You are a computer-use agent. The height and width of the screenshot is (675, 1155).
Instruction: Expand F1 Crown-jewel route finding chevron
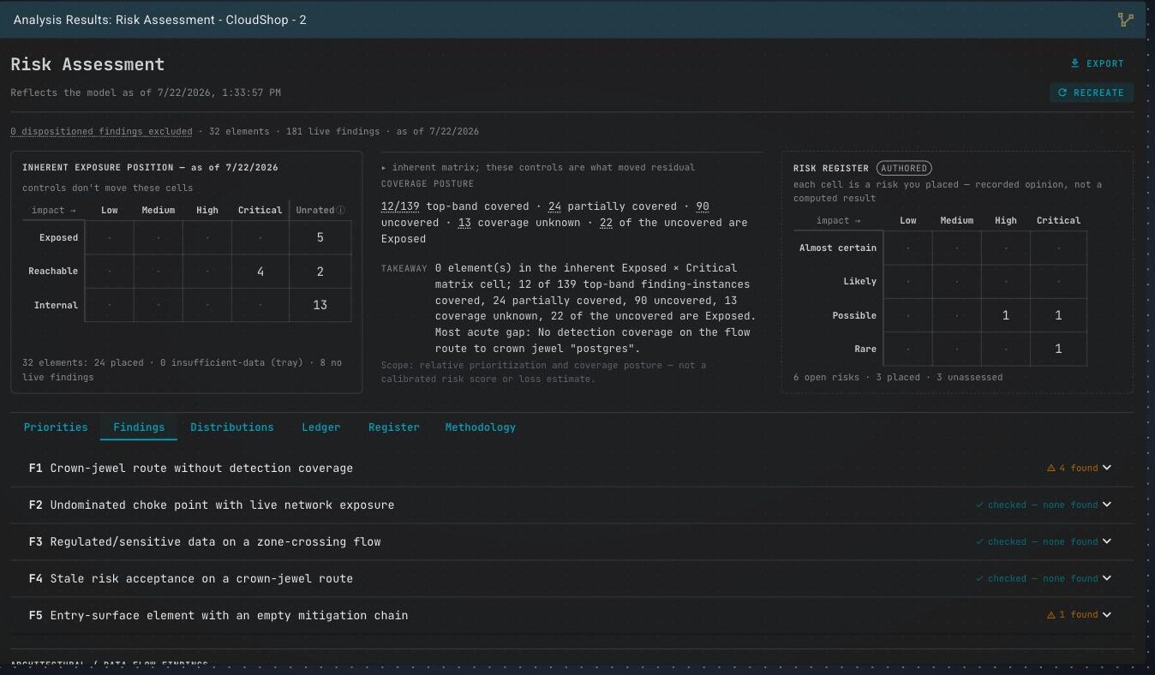point(1107,468)
